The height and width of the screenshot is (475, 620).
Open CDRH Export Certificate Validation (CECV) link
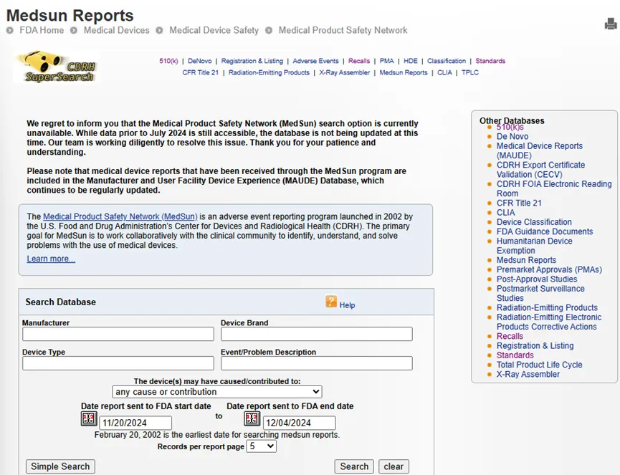(541, 170)
